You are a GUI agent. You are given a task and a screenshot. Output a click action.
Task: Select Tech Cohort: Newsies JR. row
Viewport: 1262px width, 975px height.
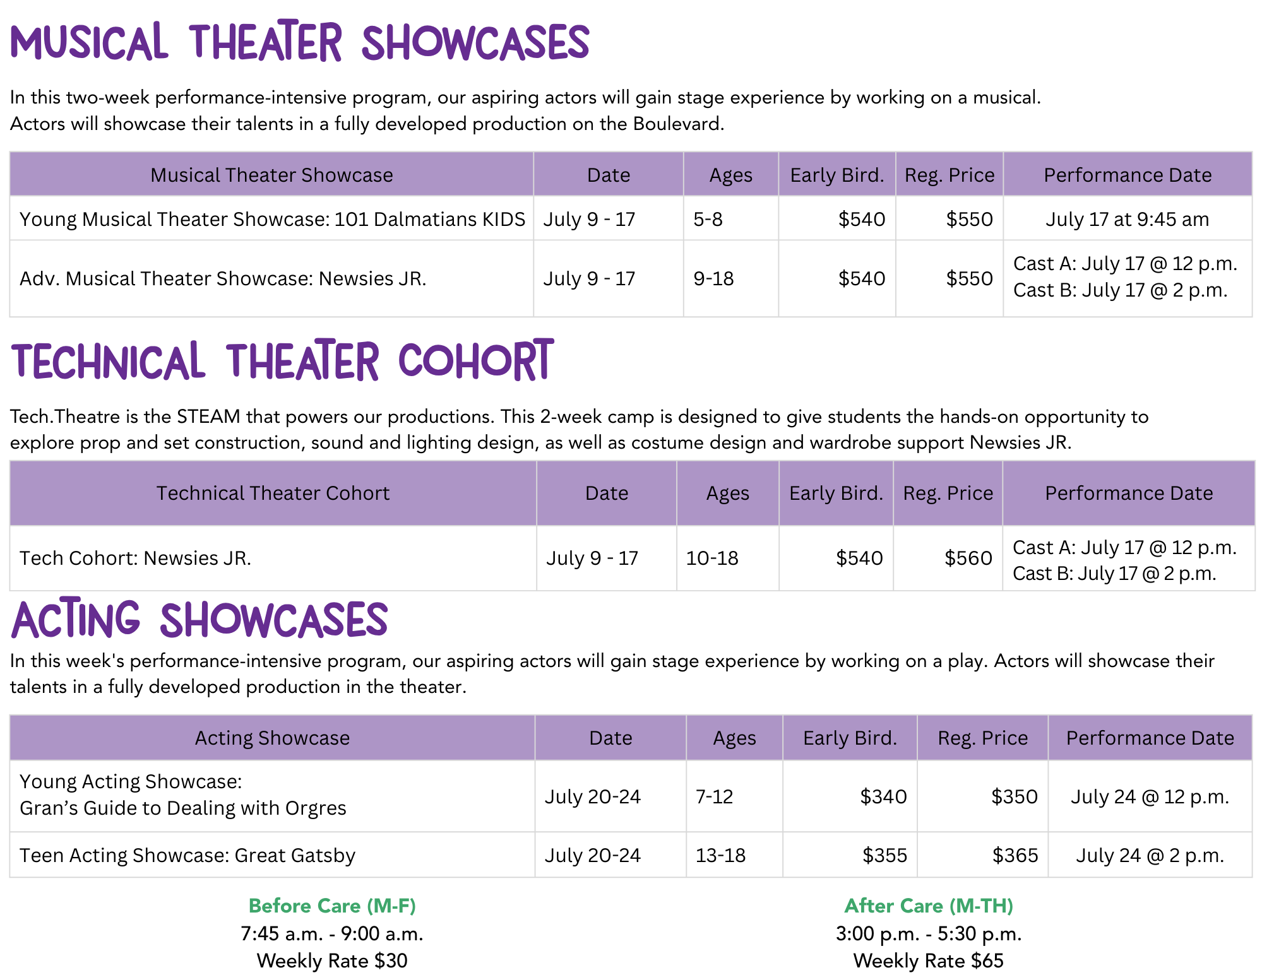pyautogui.click(x=136, y=558)
